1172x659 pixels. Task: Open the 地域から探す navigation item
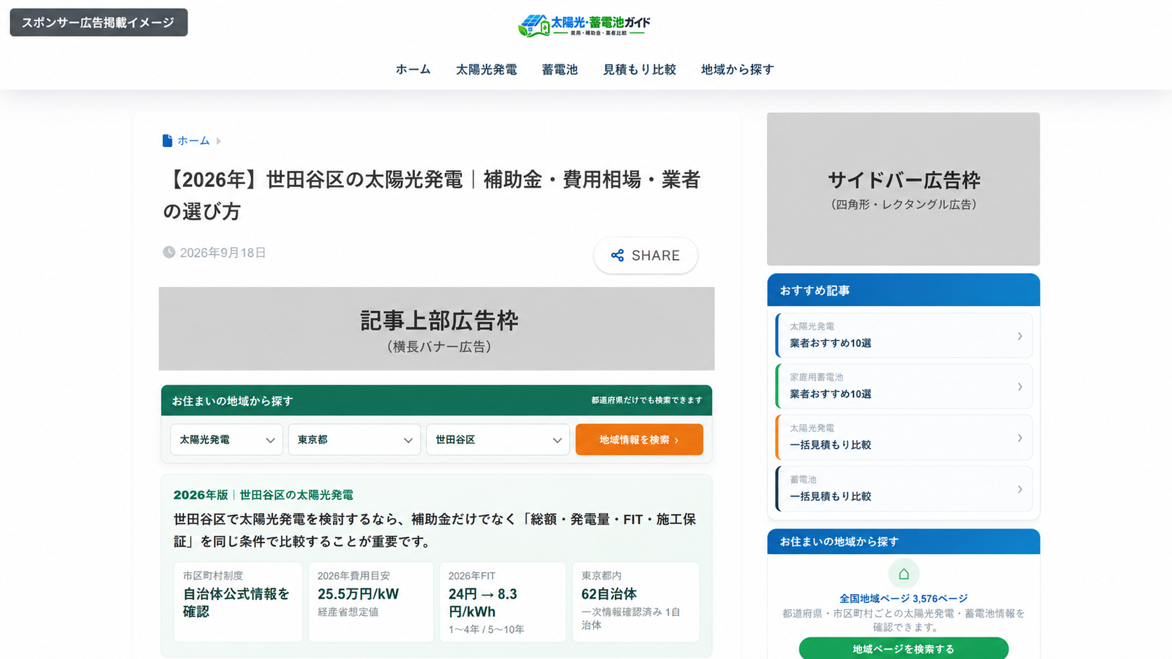[737, 69]
